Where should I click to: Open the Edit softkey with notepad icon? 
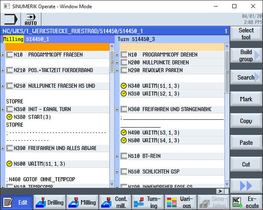click(17, 202)
